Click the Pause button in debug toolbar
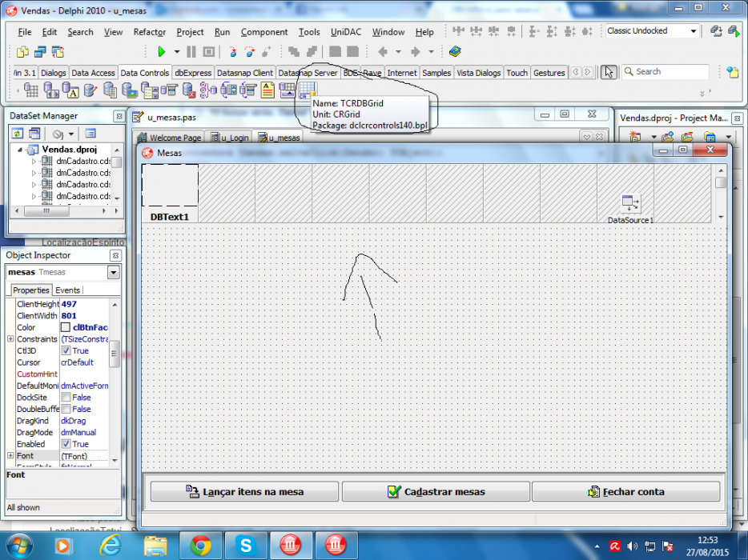748x560 pixels. 191,51
